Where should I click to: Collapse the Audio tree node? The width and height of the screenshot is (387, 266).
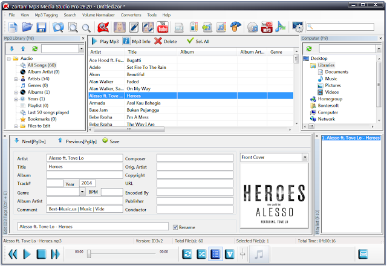9,59
